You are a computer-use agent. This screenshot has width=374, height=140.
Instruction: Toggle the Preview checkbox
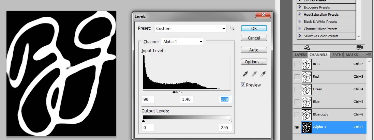[x=243, y=85]
